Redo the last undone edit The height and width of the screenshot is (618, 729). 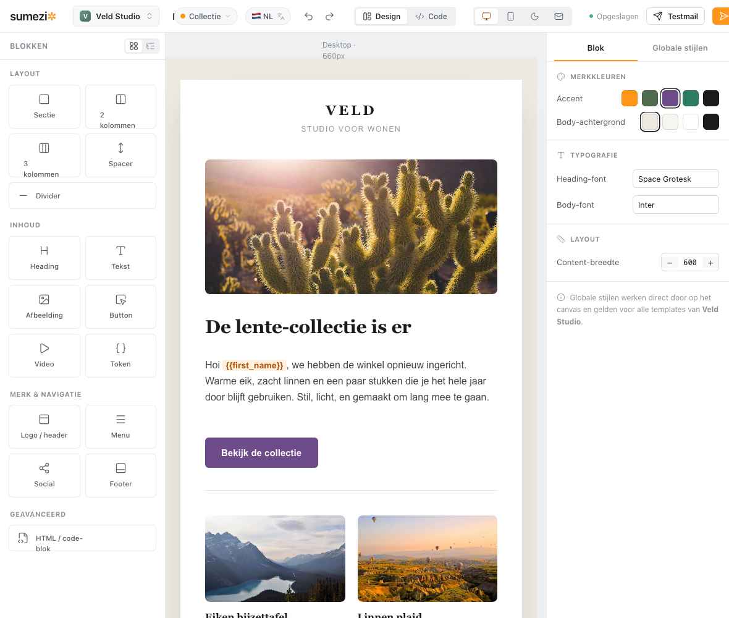330,16
